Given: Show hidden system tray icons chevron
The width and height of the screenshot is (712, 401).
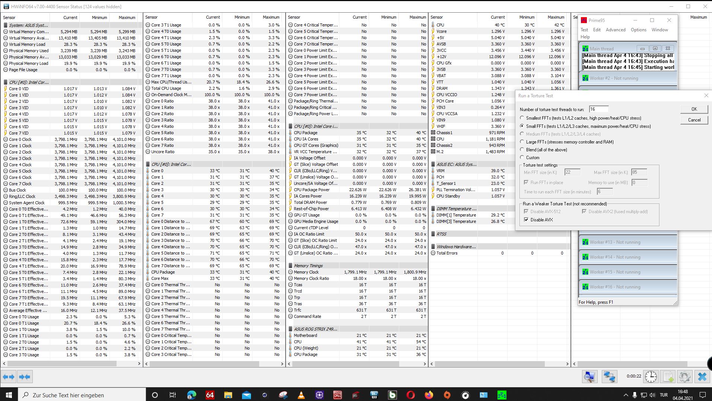Looking at the screenshot, I should (x=625, y=395).
